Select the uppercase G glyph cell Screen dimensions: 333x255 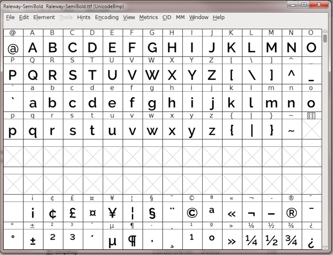[x=153, y=47]
